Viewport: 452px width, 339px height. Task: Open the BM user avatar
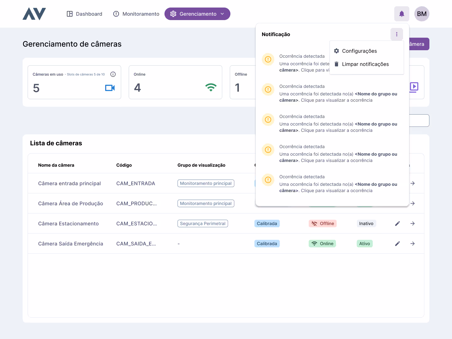pyautogui.click(x=422, y=14)
